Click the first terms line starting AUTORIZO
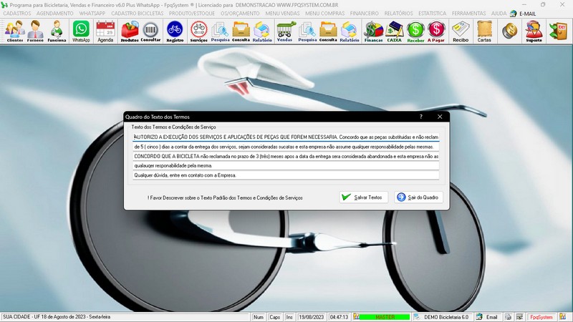This screenshot has width=573, height=322. pyautogui.click(x=286, y=137)
